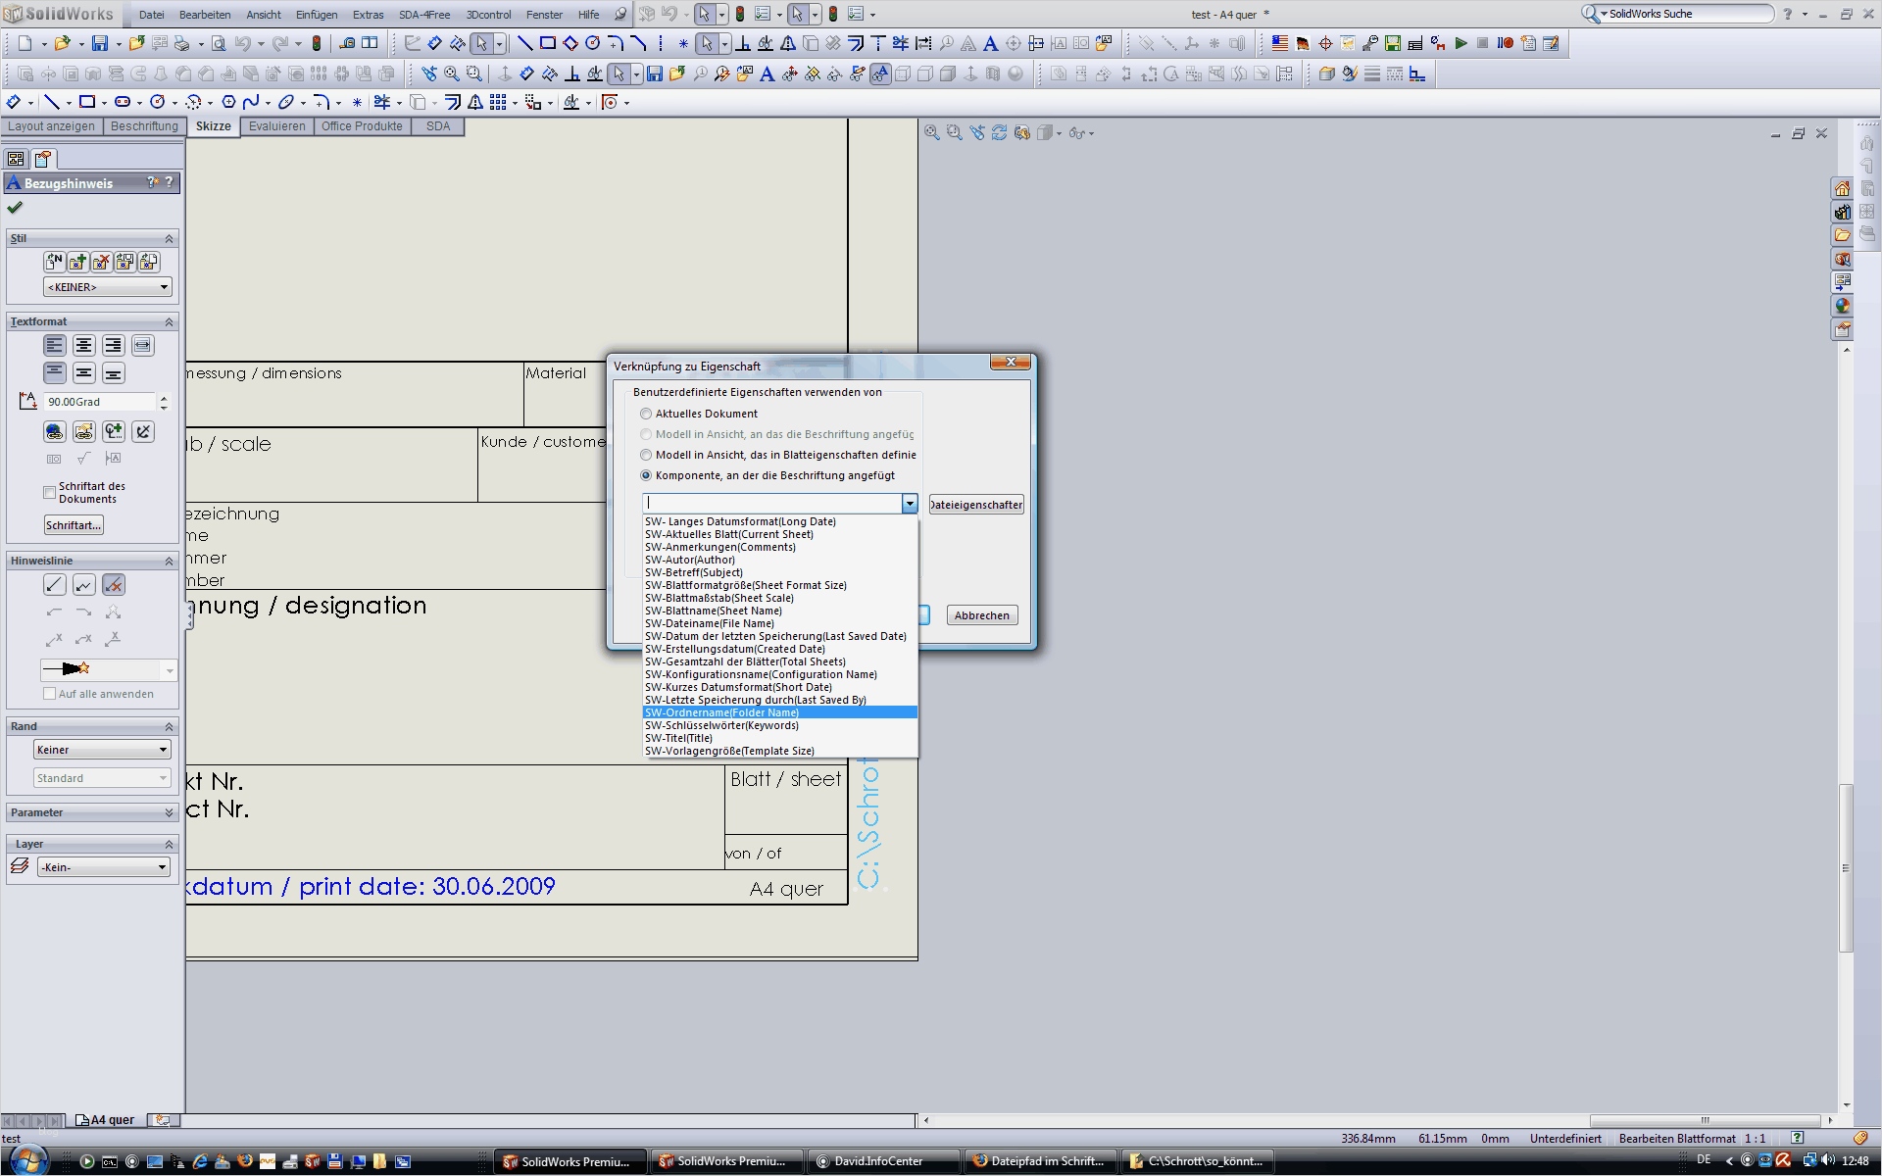1882x1176 pixels.
Task: Click the Schriftart button in the panel
Action: pyautogui.click(x=73, y=524)
